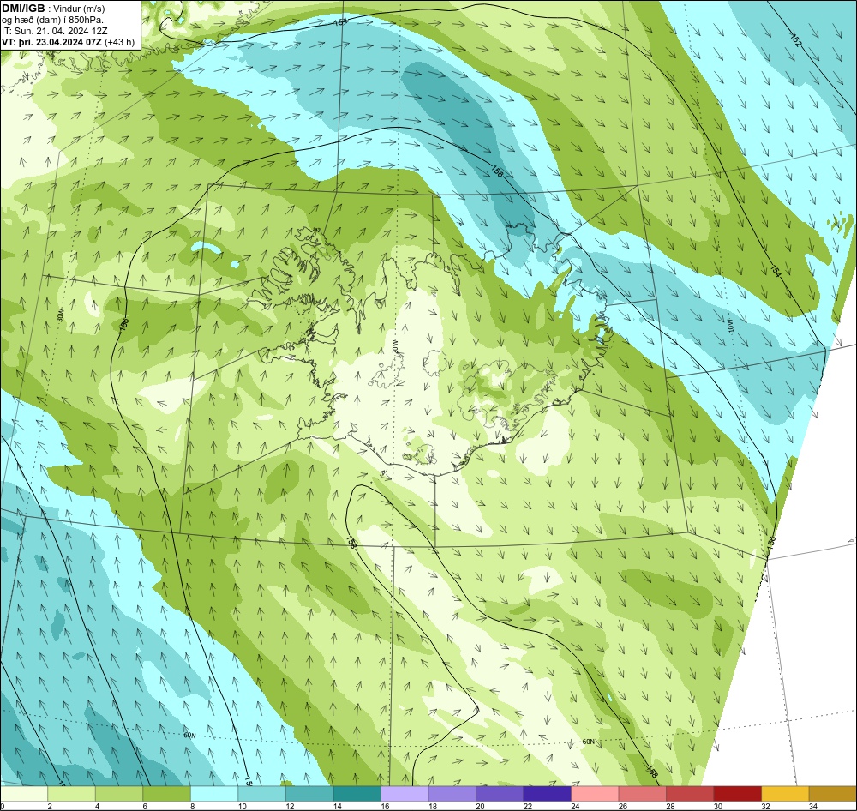Screen dimensions: 857x811
Task: Click the legend value "16"
Action: pos(385,806)
